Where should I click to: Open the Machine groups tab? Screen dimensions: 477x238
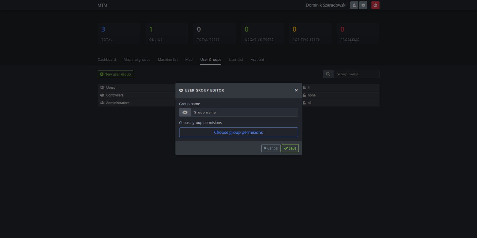(137, 60)
